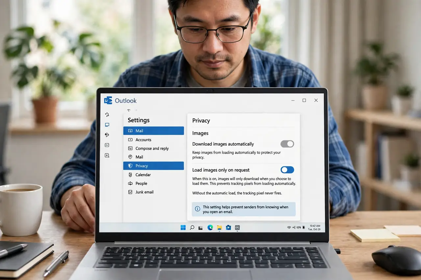
Task: Click the pin icon beside the second Mail row
Action: point(130,157)
